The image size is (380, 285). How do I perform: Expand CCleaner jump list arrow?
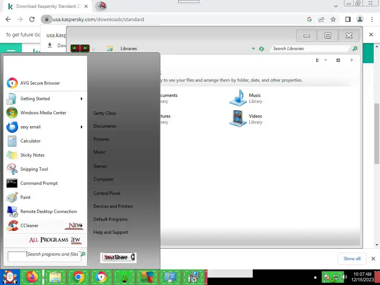coord(82,225)
